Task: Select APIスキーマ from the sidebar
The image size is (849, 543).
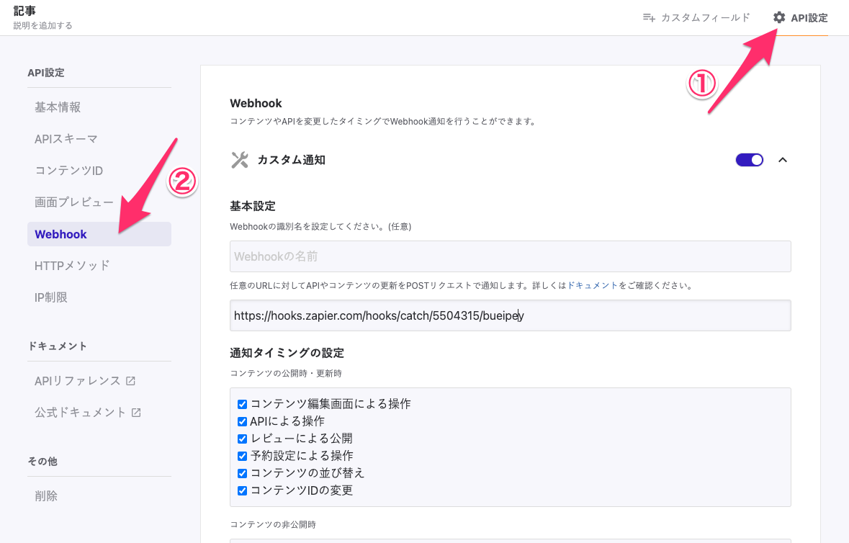Action: click(66, 139)
